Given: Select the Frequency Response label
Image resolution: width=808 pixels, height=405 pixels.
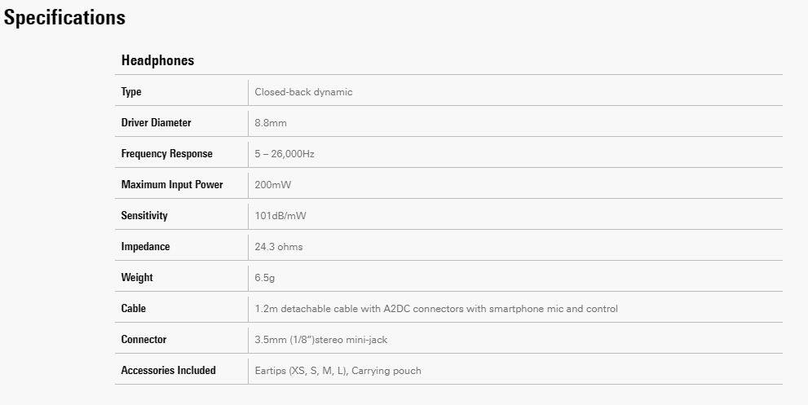Looking at the screenshot, I should tap(166, 154).
